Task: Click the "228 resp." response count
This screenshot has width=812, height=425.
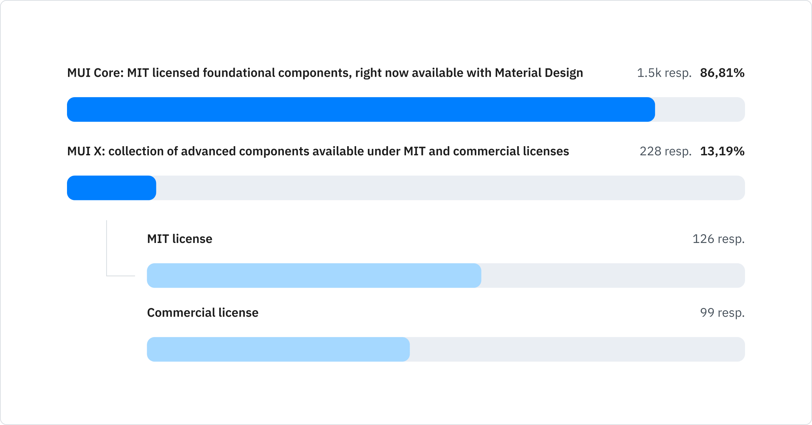Action: point(666,151)
